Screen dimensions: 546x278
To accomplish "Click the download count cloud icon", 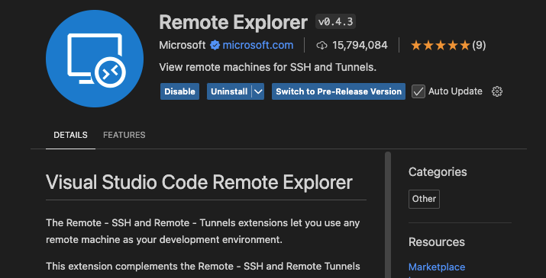I will pos(321,45).
